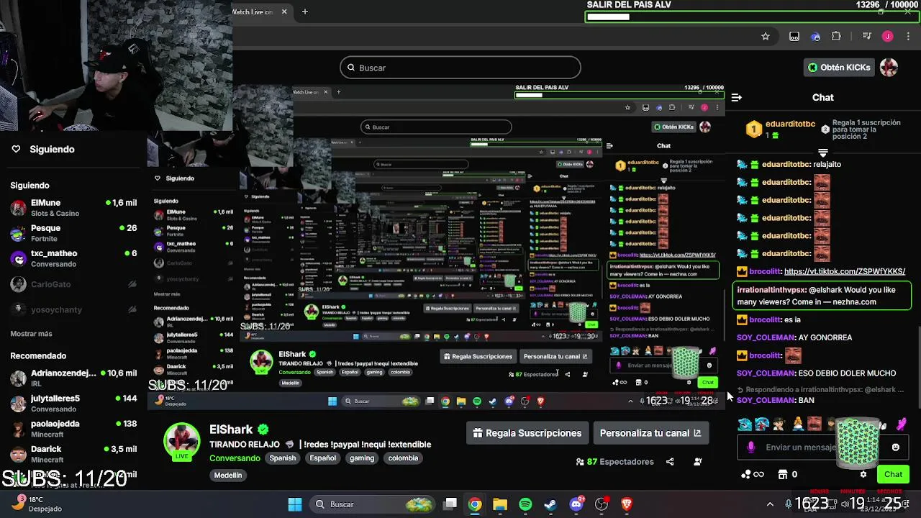Screen dimensions: 921x518
Task: Pick the second surfing shark emote
Action: click(x=762, y=424)
